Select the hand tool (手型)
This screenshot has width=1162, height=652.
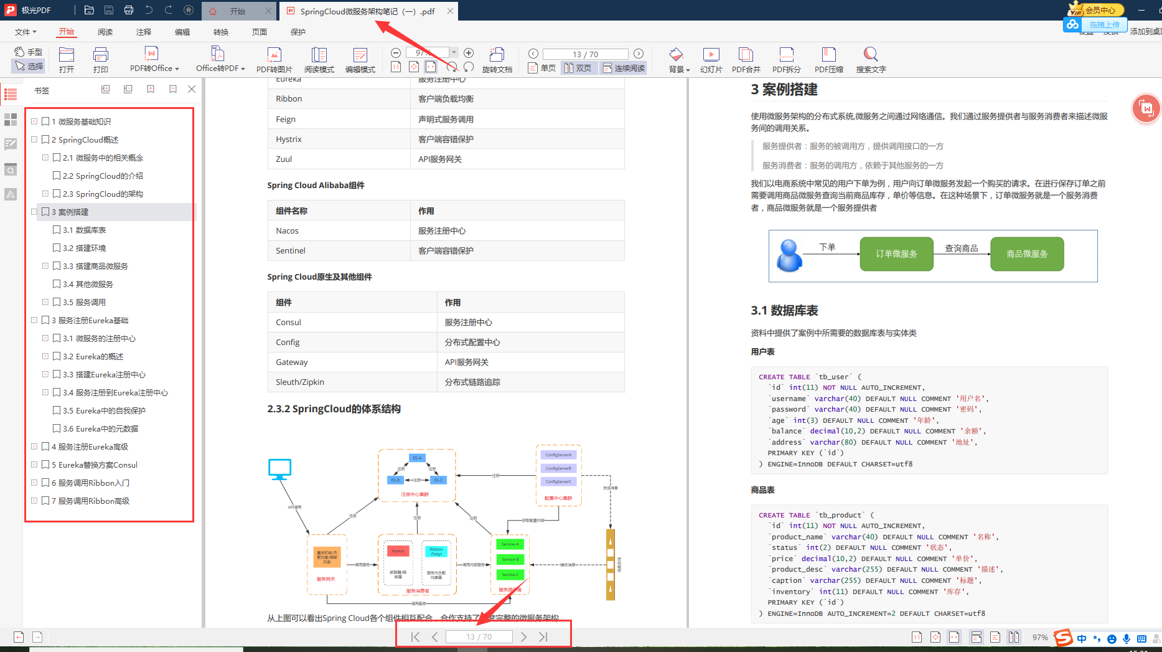[x=29, y=52]
